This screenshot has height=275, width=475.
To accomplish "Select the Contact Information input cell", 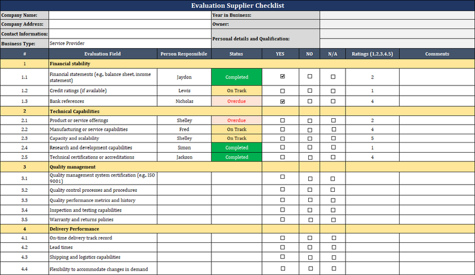I will pos(130,34).
